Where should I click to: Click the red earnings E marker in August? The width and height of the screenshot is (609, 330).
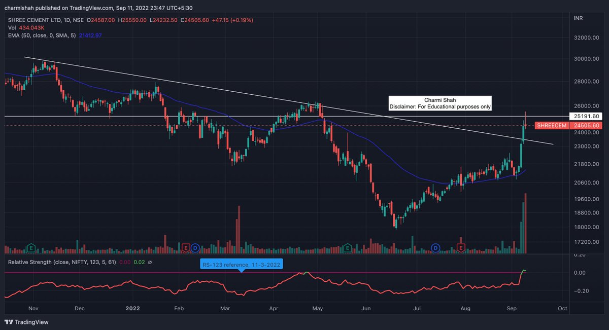point(461,248)
